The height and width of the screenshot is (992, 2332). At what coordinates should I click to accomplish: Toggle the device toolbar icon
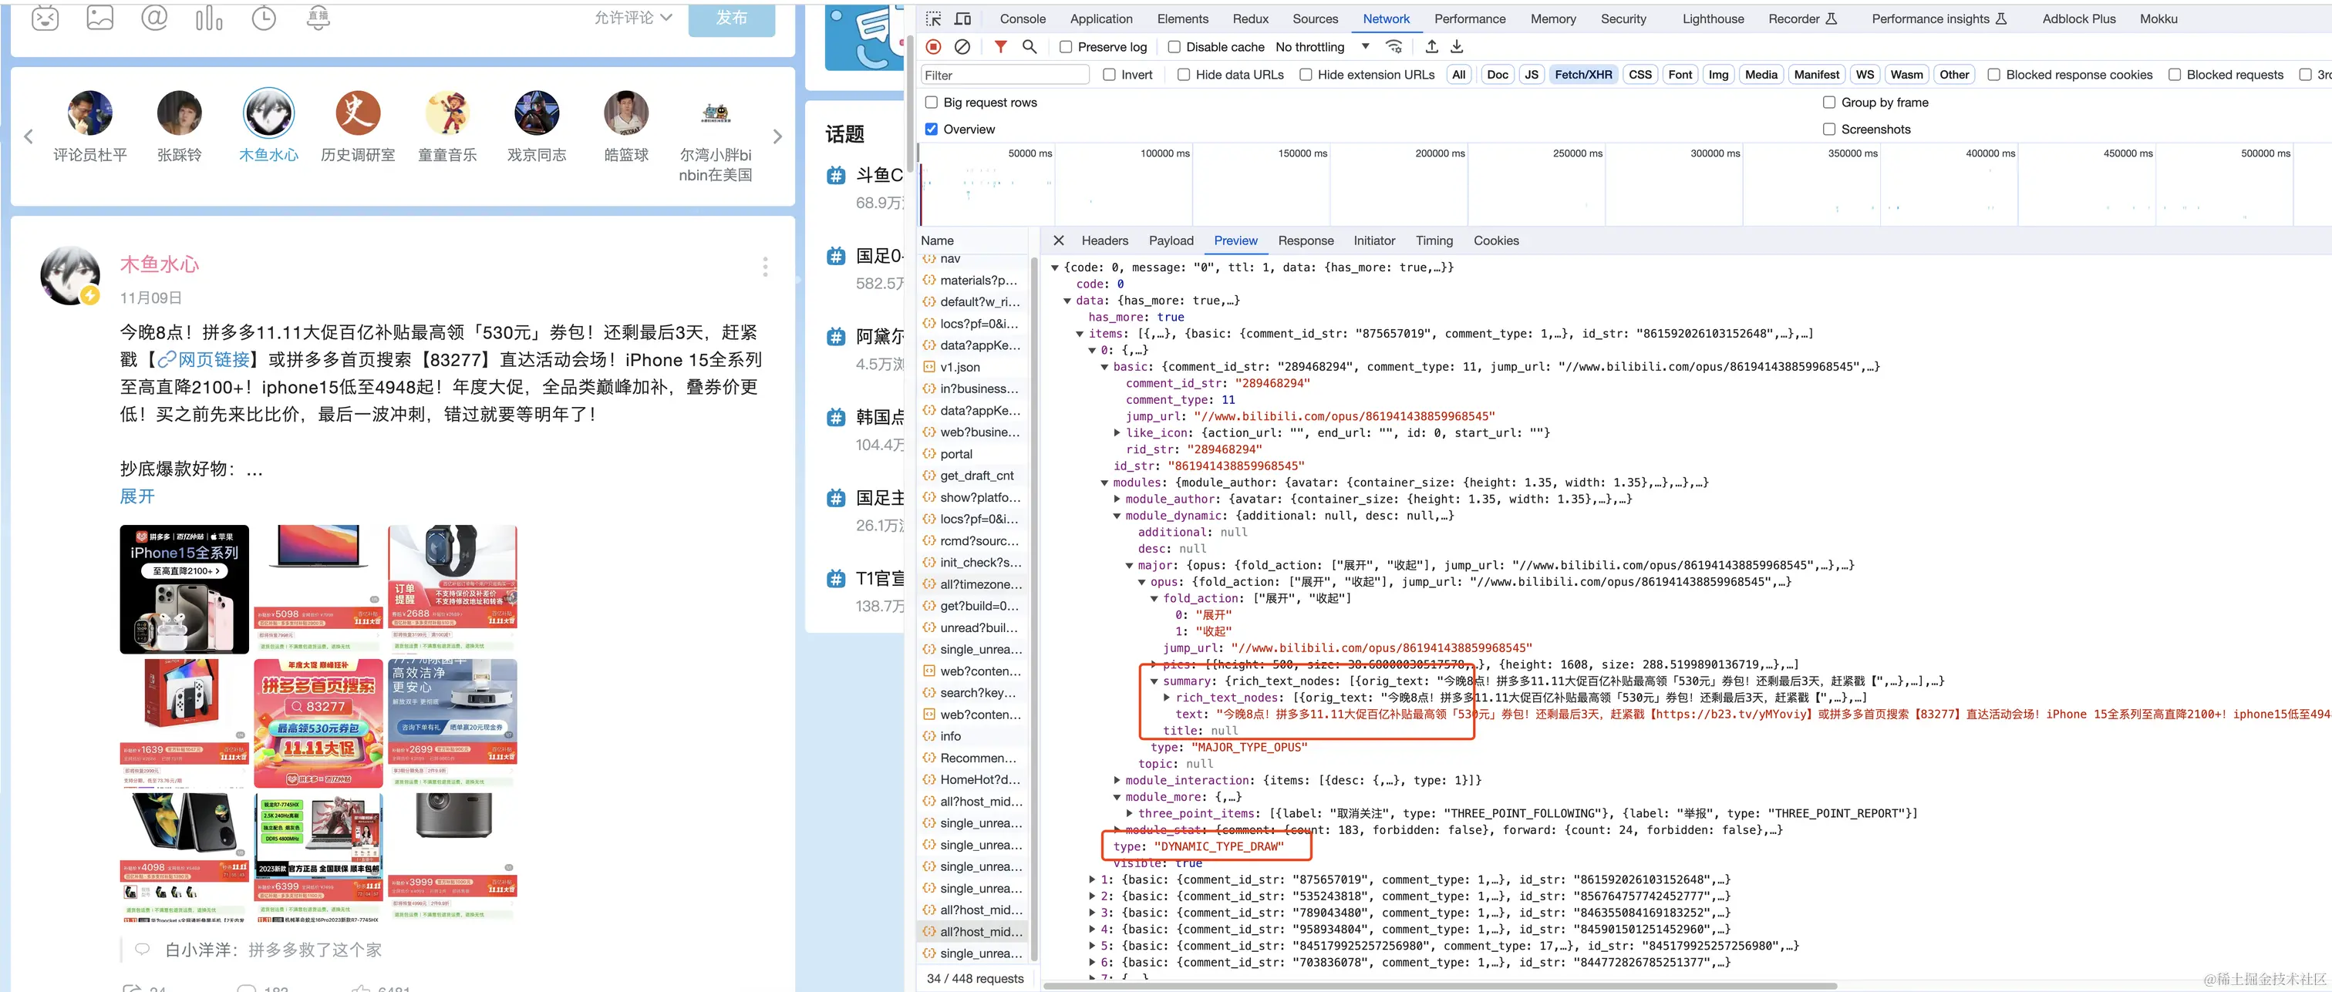[963, 19]
